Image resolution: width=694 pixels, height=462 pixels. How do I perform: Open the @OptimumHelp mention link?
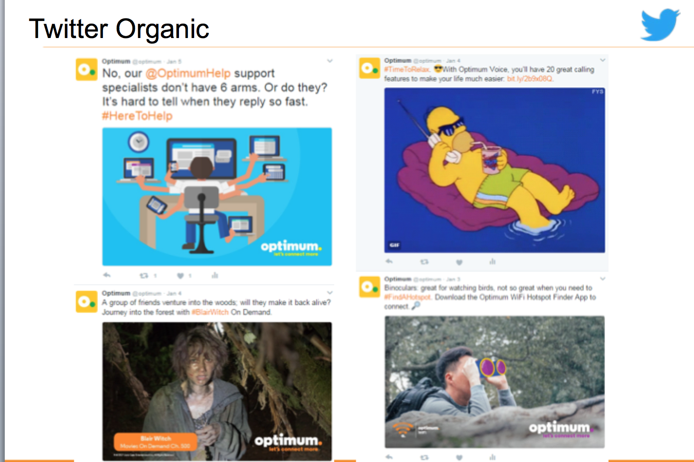(188, 73)
